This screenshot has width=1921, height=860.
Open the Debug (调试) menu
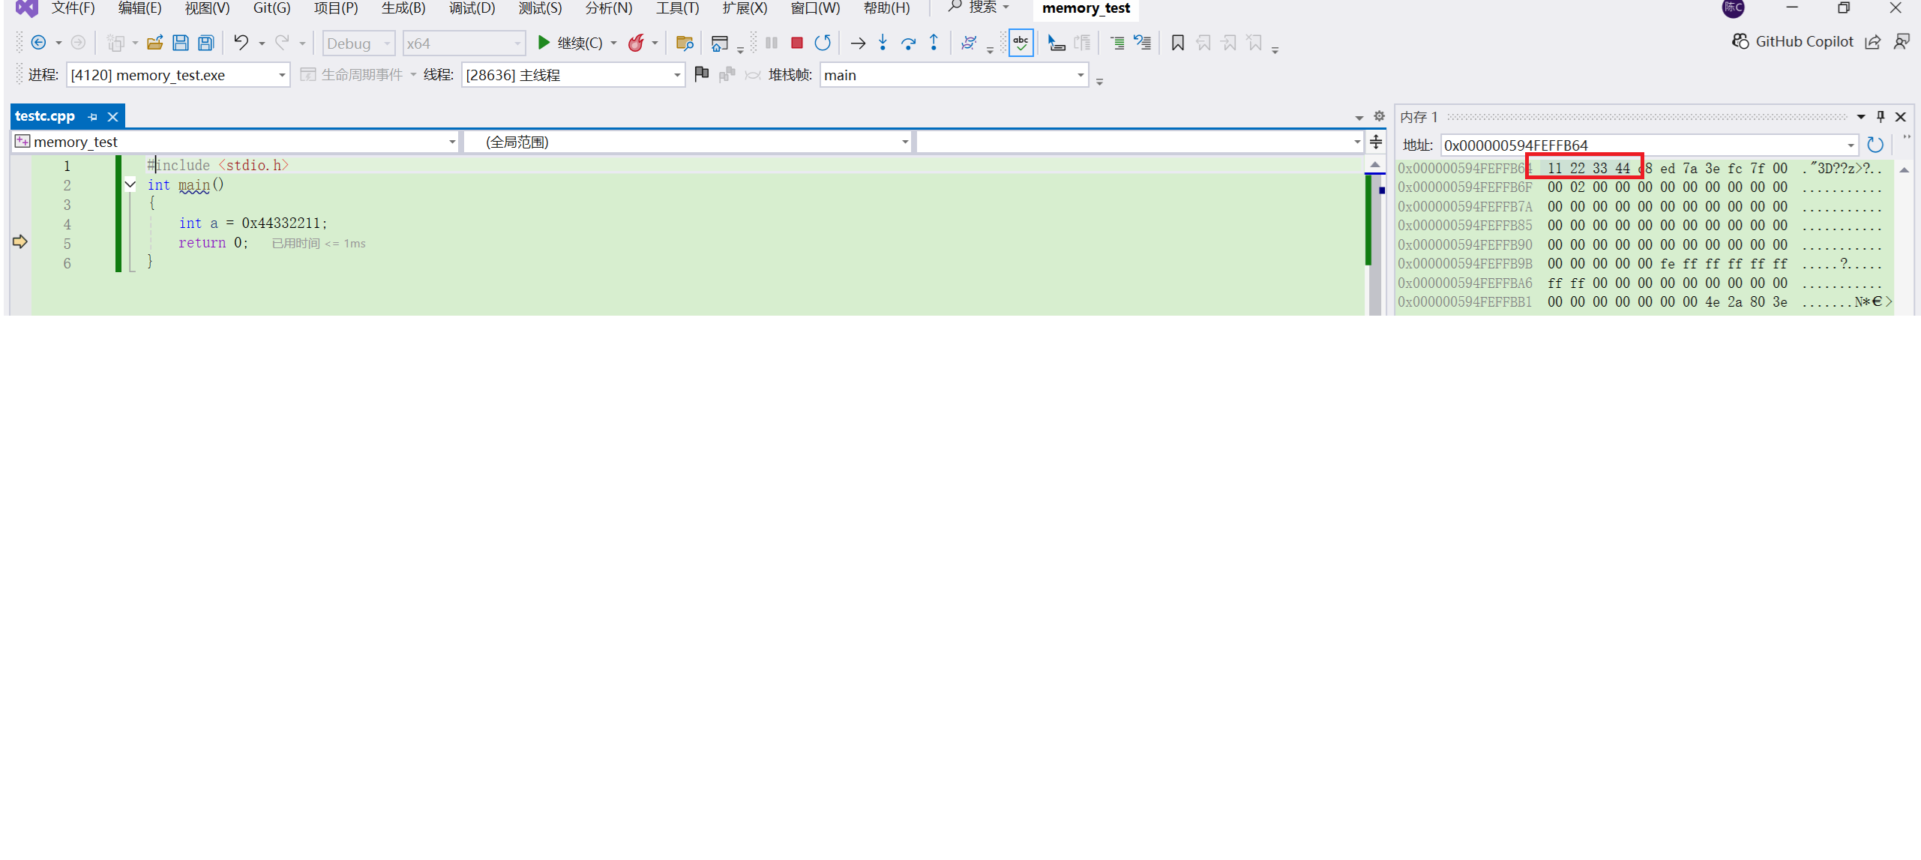click(x=472, y=8)
